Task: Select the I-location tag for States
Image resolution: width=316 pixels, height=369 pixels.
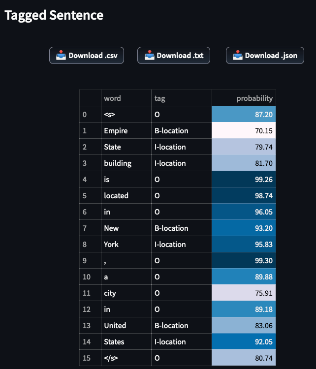Action: (181, 342)
